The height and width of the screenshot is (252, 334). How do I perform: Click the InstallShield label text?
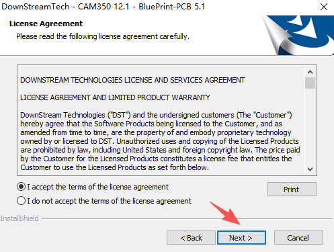19,218
